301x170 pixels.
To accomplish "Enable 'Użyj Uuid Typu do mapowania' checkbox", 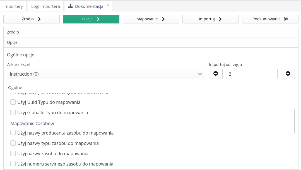I will tap(13, 102).
